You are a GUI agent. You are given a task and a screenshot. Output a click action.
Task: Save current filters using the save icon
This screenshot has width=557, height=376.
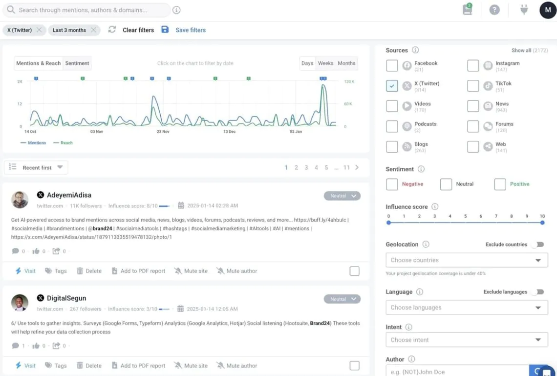click(x=165, y=30)
